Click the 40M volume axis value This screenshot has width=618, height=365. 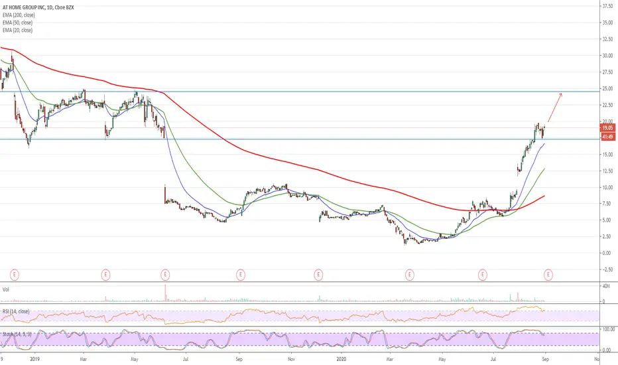[x=606, y=286]
